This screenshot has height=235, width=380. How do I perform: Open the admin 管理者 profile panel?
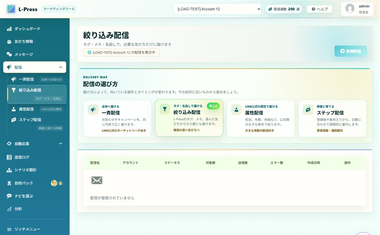coord(358,9)
